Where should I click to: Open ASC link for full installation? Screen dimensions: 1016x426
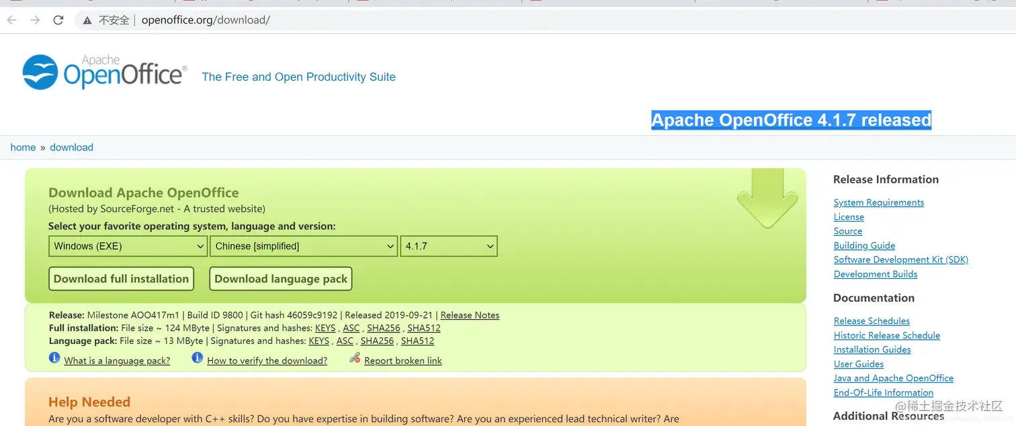tap(351, 328)
